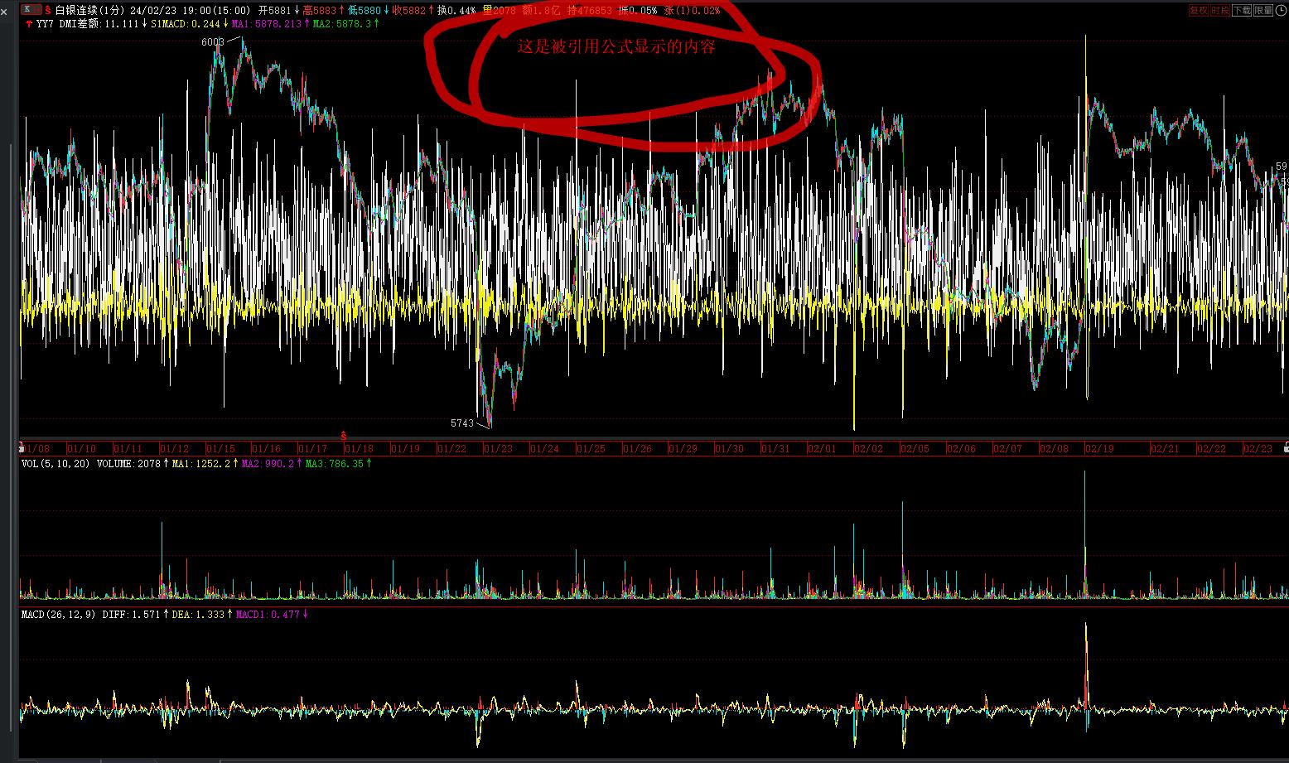Screen dimensions: 1289x763
Task: Click the 01/23 date on the time axis
Action: click(499, 449)
